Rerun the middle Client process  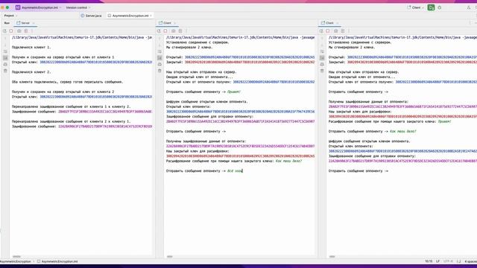coord(159,31)
